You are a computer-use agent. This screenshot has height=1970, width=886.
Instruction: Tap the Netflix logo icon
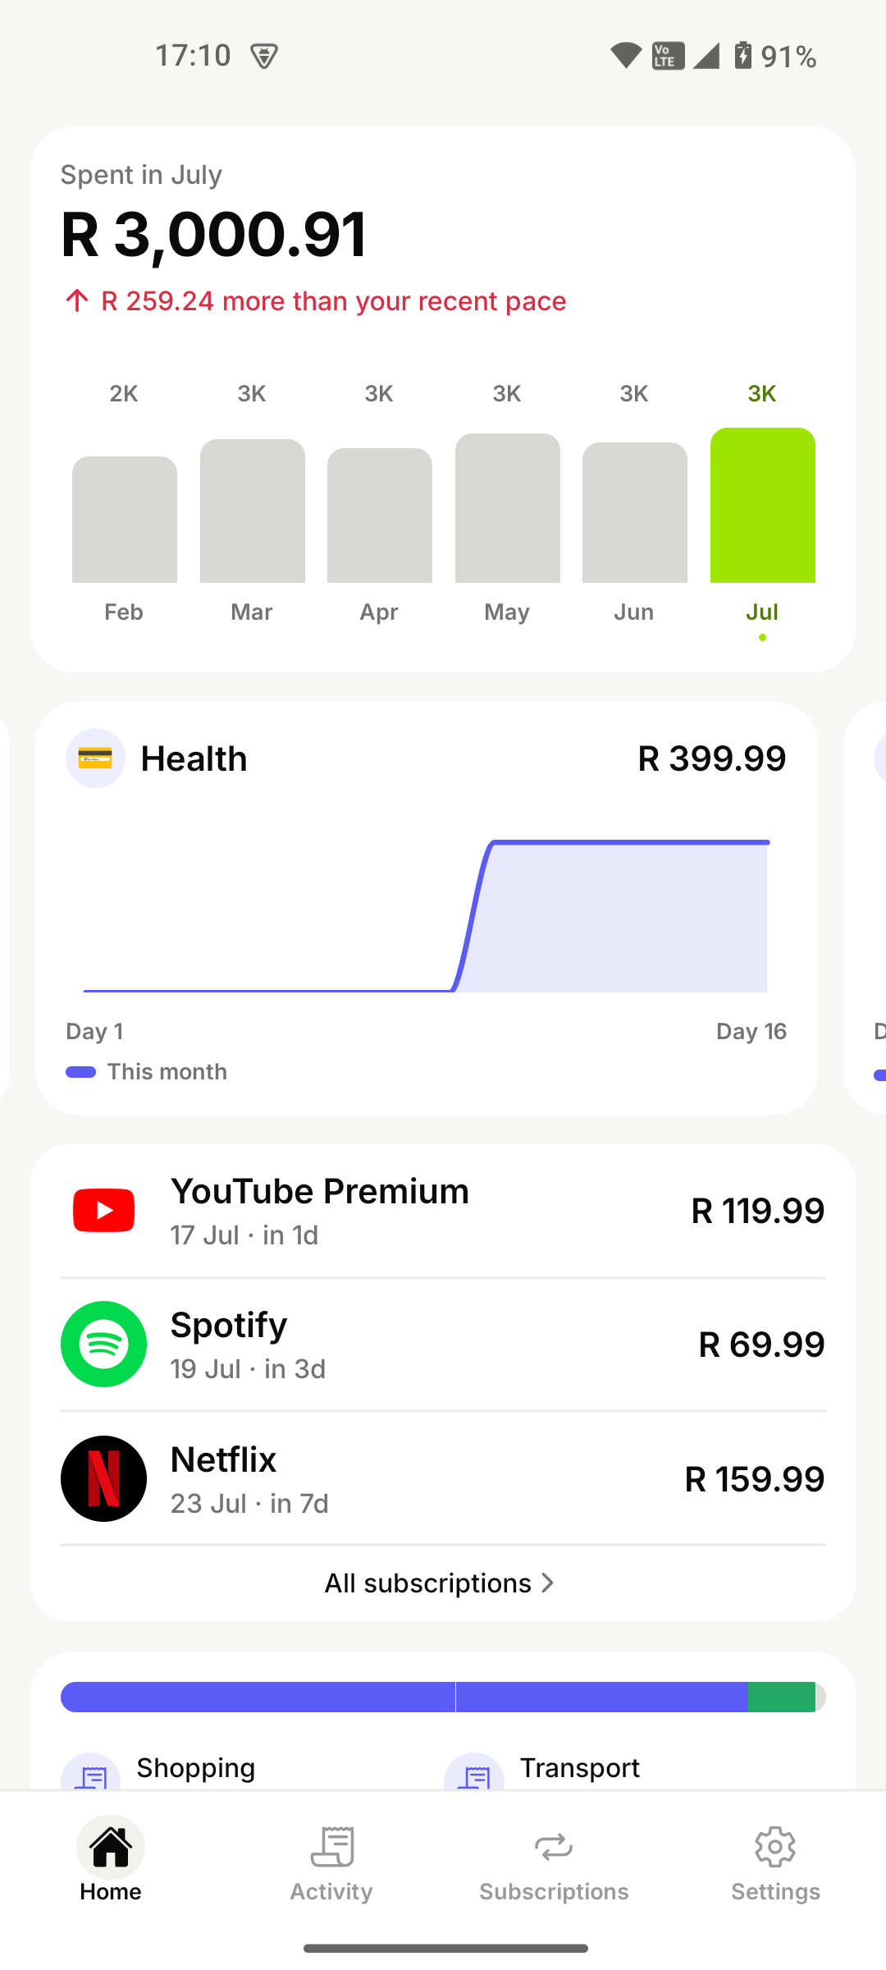click(x=103, y=1478)
